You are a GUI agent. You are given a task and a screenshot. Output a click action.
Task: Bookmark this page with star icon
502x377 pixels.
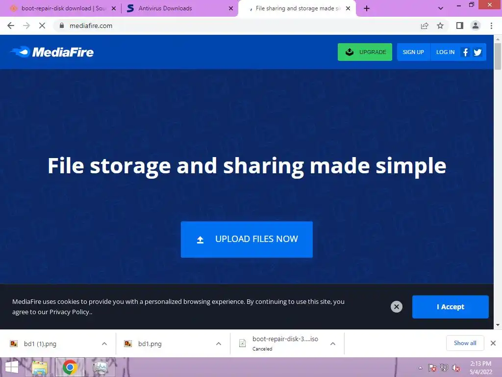pos(440,26)
